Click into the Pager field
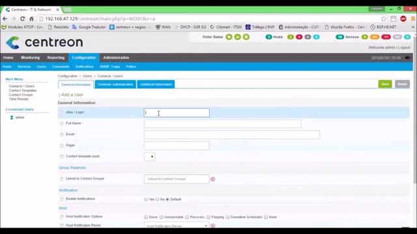This screenshot has height=234, width=417. point(177,146)
